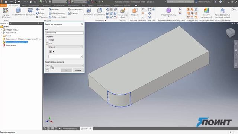Screen dimensions: 238x134
Task: Uncheck the Если checkbox
Action: (47, 44)
